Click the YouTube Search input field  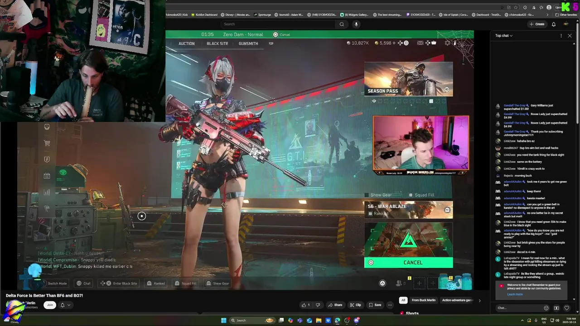(279, 24)
